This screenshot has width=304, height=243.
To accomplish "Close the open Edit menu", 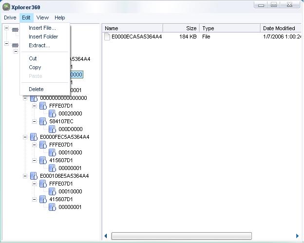I will click(x=26, y=18).
